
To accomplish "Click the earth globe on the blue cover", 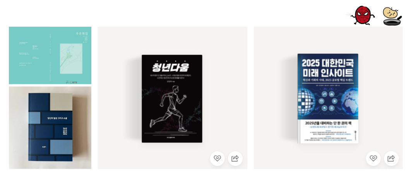I will click(x=350, y=101).
